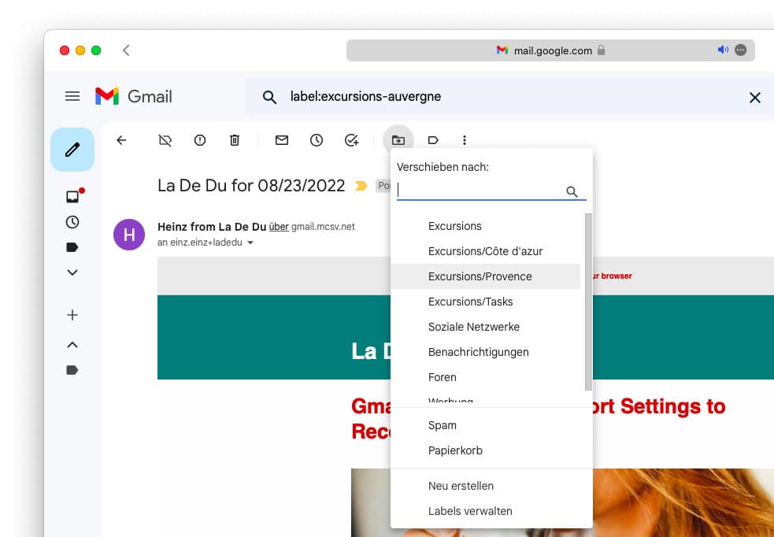Snooze the email with the toolbar clock icon
The width and height of the screenshot is (774, 537).
tap(317, 140)
